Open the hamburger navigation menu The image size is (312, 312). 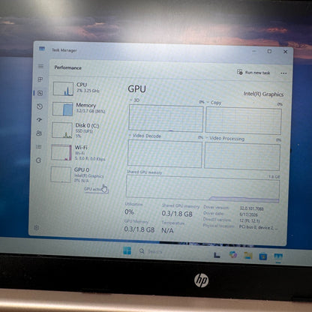pyautogui.click(x=40, y=66)
